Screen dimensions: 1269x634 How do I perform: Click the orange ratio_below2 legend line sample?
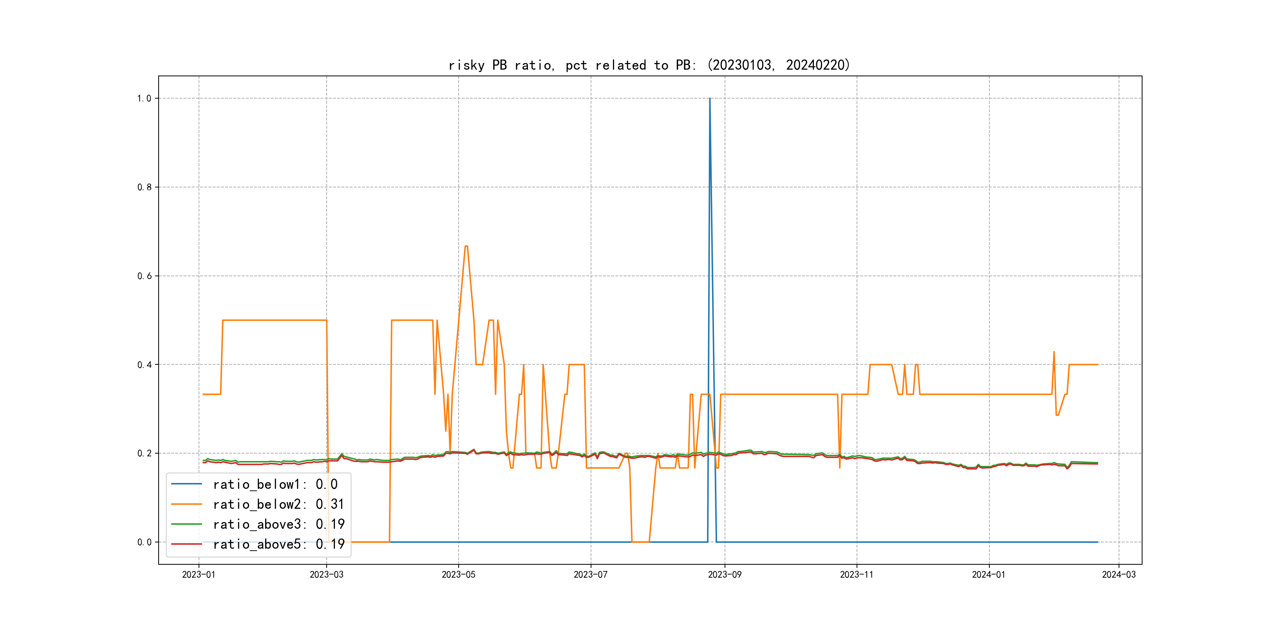tap(186, 504)
